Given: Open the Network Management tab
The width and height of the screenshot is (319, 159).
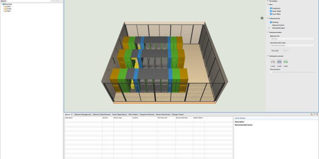Looking at the screenshot, I should click(83, 114).
